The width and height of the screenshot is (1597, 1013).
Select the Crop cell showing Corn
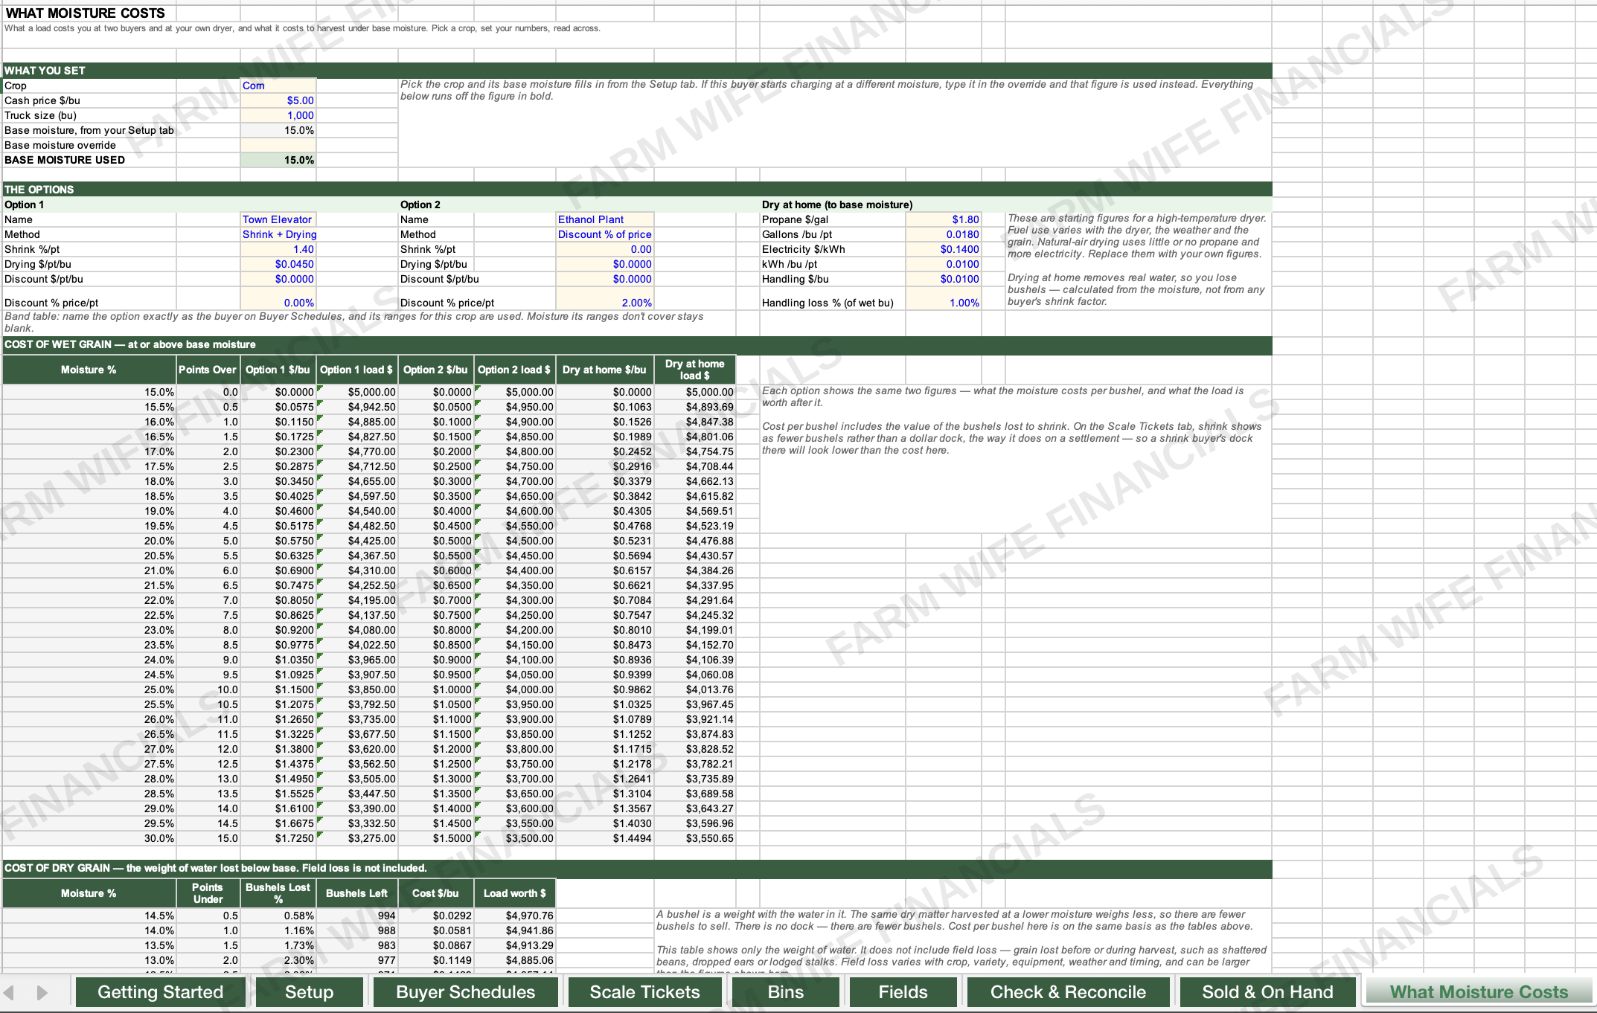point(278,86)
